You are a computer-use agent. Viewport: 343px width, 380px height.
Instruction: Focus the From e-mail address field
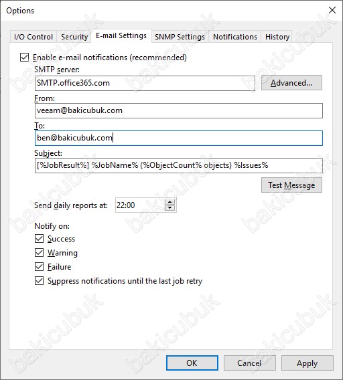[179, 111]
